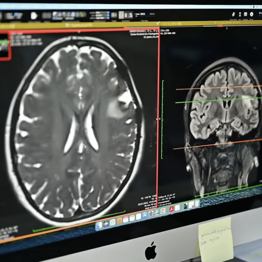Image resolution: width=262 pixels, height=262 pixels.
Task: Open Finder from the Dock
Action: click(x=99, y=224)
